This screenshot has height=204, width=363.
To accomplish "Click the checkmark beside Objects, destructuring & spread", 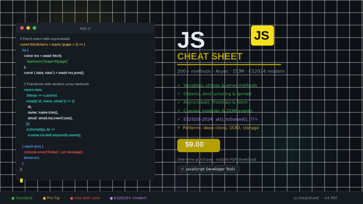I will tap(179, 94).
